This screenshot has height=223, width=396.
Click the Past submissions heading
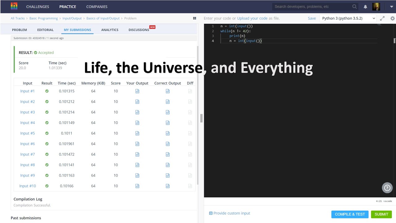pyautogui.click(x=26, y=218)
